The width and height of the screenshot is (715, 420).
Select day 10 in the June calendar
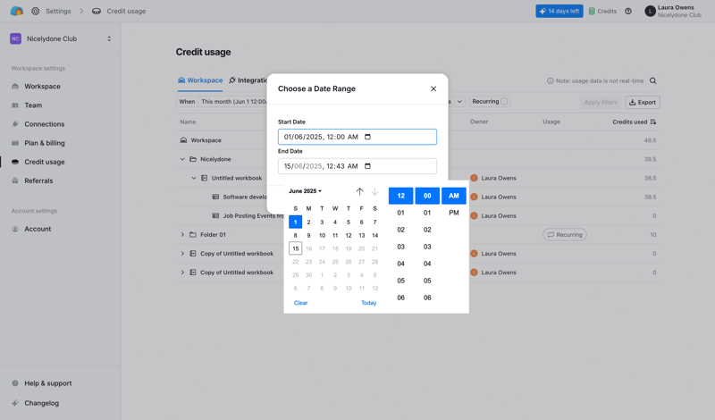322,235
